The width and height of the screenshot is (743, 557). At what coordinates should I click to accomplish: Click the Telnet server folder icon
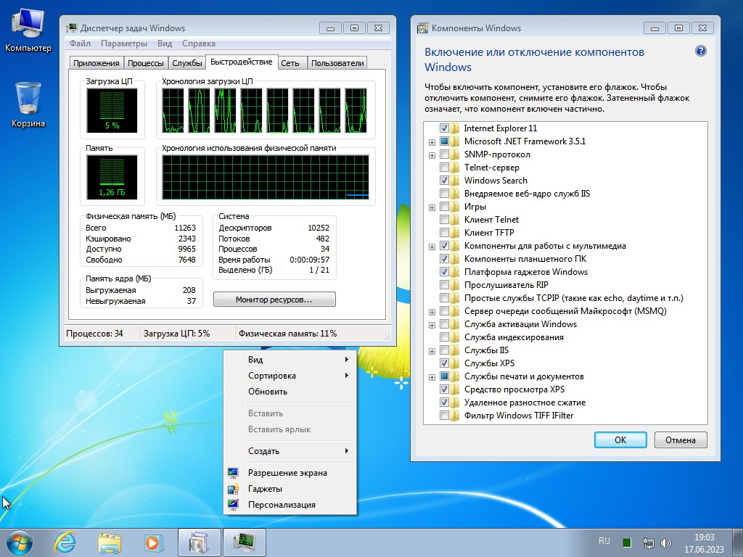pos(456,168)
